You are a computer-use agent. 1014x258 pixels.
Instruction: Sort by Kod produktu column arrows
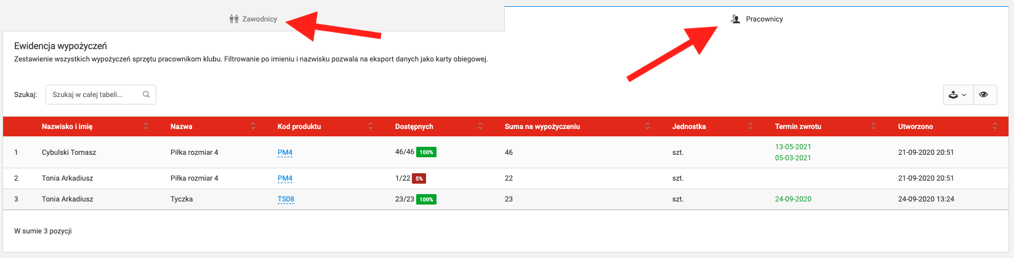[371, 127]
